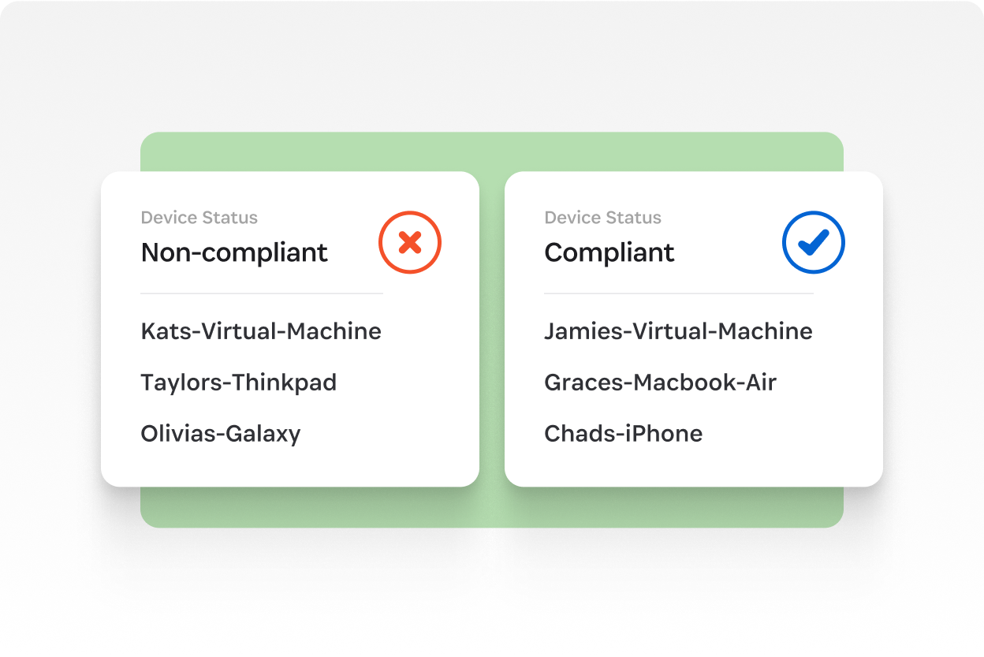The image size is (984, 657).
Task: Click the Non-compliant heading
Action: [x=234, y=252]
